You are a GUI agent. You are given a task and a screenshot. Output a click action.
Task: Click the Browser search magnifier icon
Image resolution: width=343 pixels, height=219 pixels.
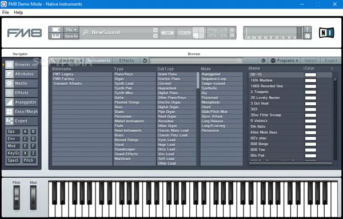pyautogui.click(x=53, y=61)
